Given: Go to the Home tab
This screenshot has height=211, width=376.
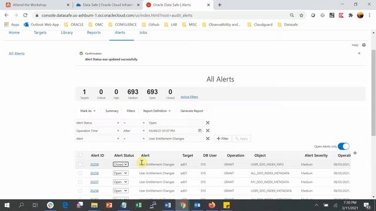Looking at the screenshot, I should (x=14, y=33).
